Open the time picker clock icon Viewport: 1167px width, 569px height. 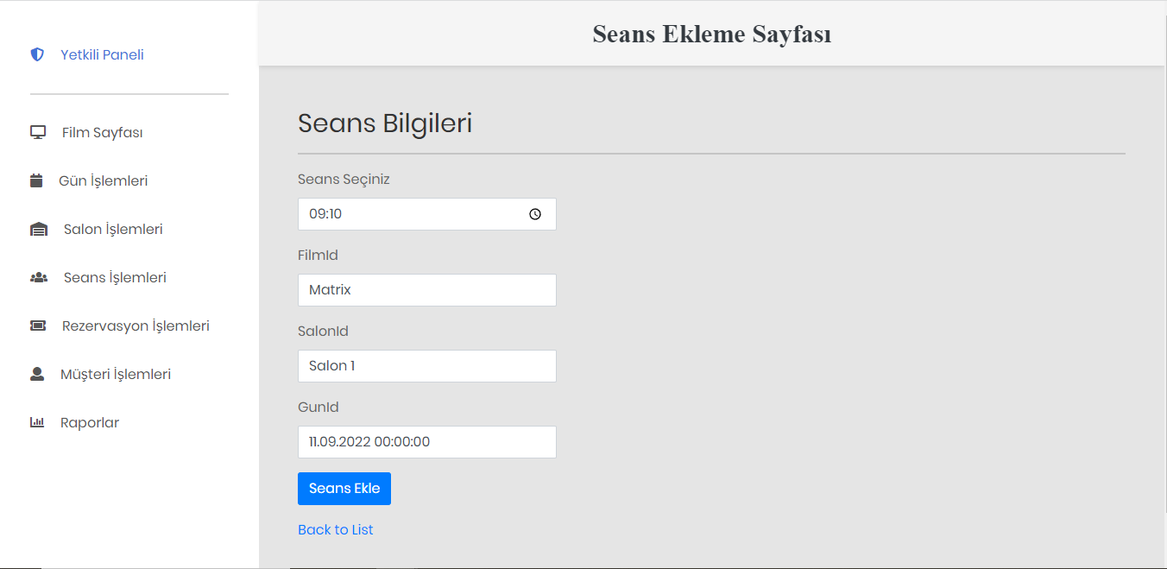[x=534, y=213]
